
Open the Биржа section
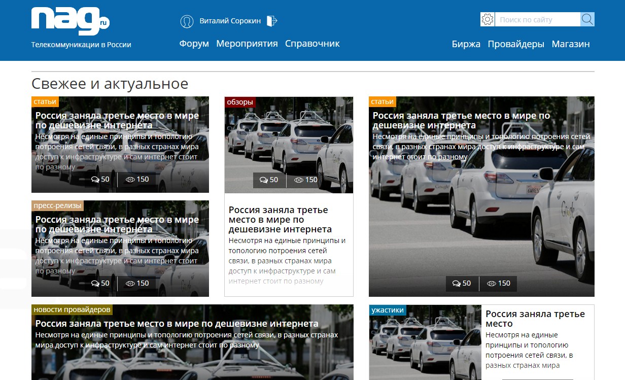pyautogui.click(x=466, y=44)
